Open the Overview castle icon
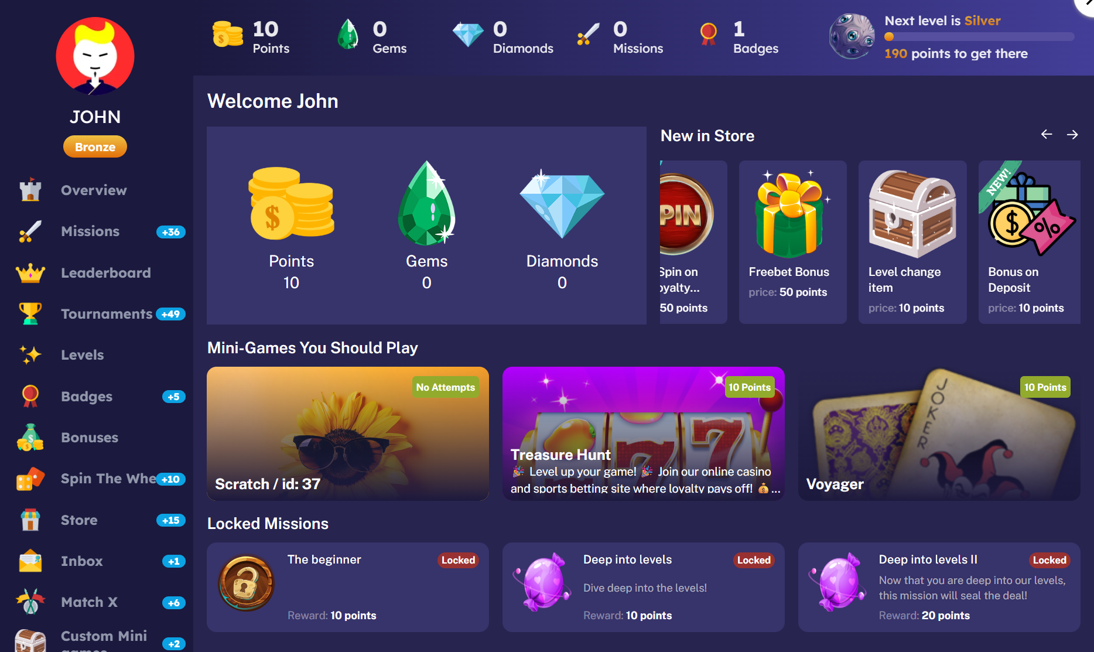The height and width of the screenshot is (652, 1094). 30,190
